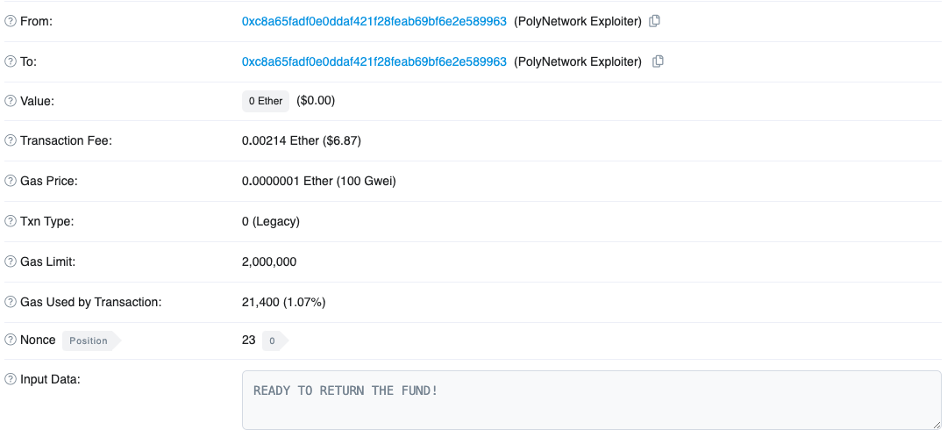Open the From address link

(x=374, y=21)
